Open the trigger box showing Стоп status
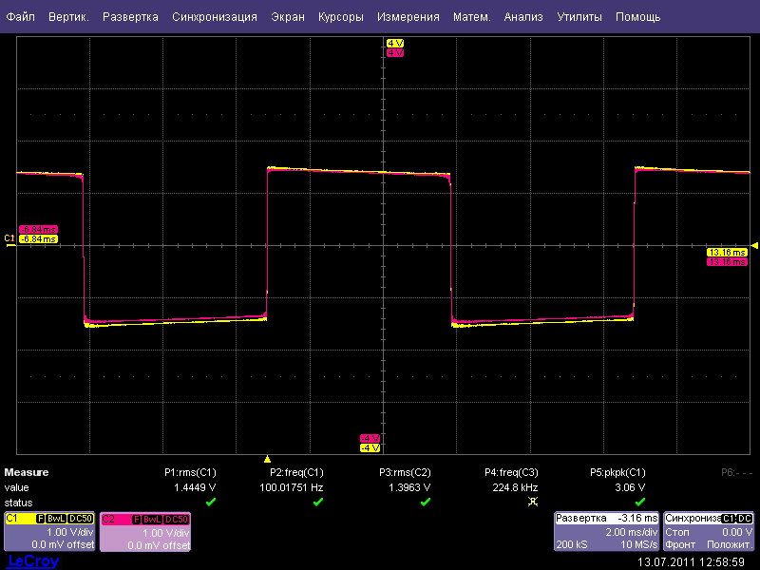 click(710, 532)
